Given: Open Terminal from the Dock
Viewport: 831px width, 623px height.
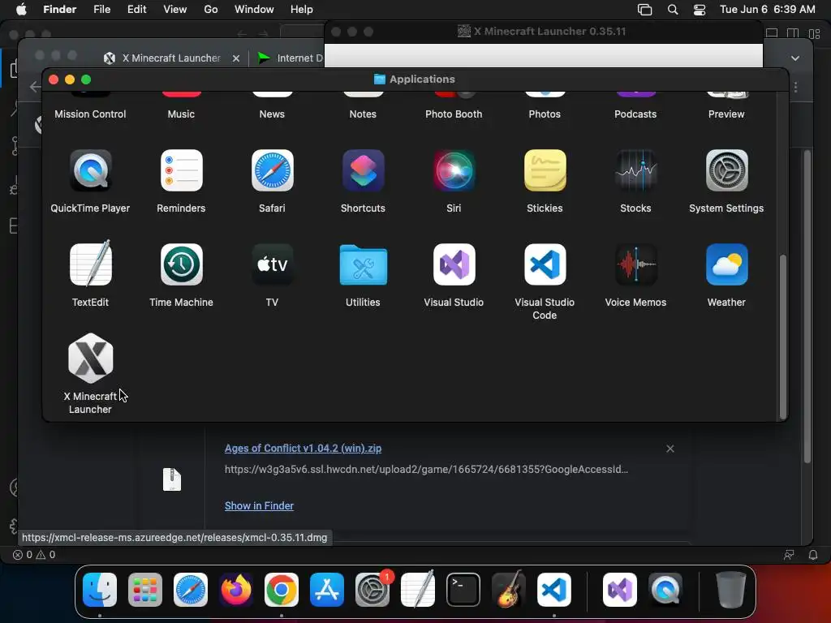Looking at the screenshot, I should pos(463,590).
